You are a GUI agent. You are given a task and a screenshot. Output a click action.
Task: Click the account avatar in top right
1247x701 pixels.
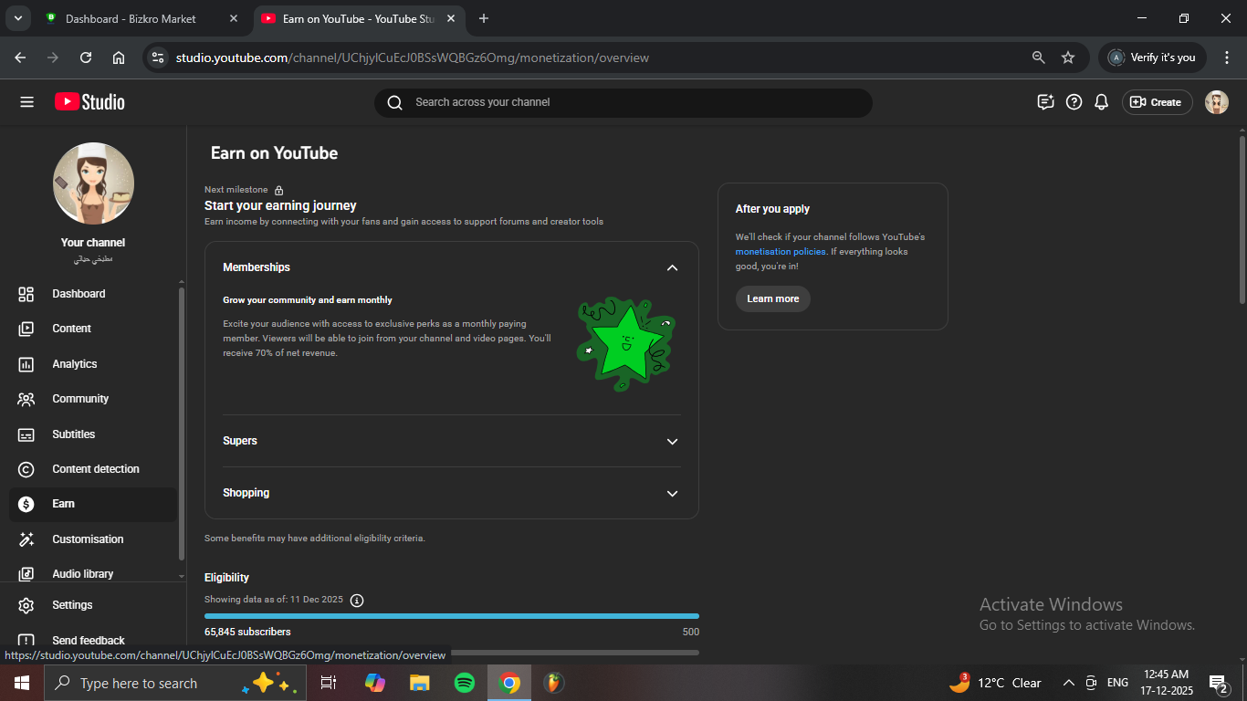1216,102
